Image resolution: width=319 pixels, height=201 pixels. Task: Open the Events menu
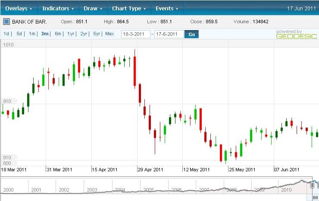click(x=166, y=9)
